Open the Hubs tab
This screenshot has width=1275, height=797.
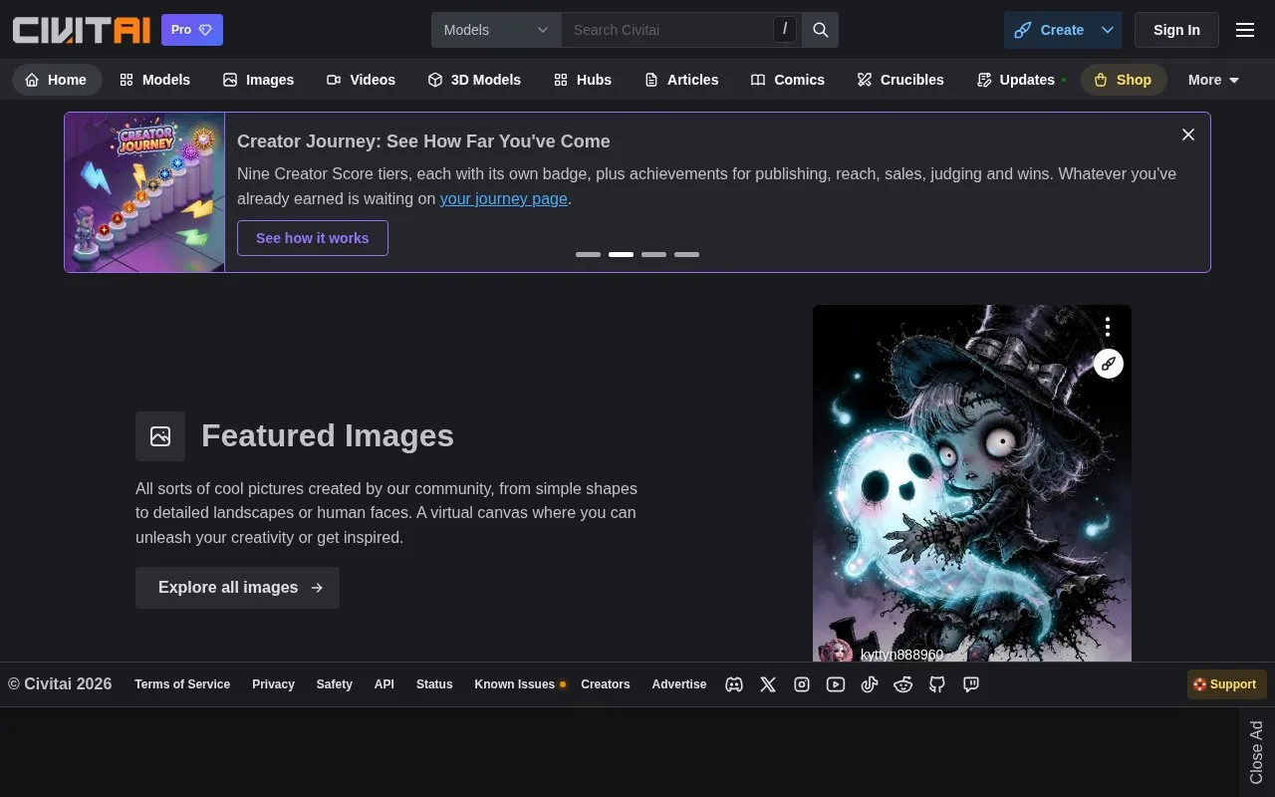[x=583, y=80]
